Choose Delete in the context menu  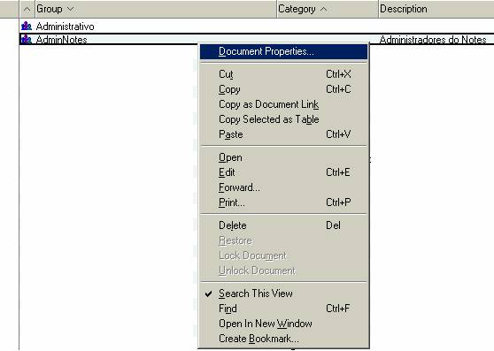coord(283,225)
